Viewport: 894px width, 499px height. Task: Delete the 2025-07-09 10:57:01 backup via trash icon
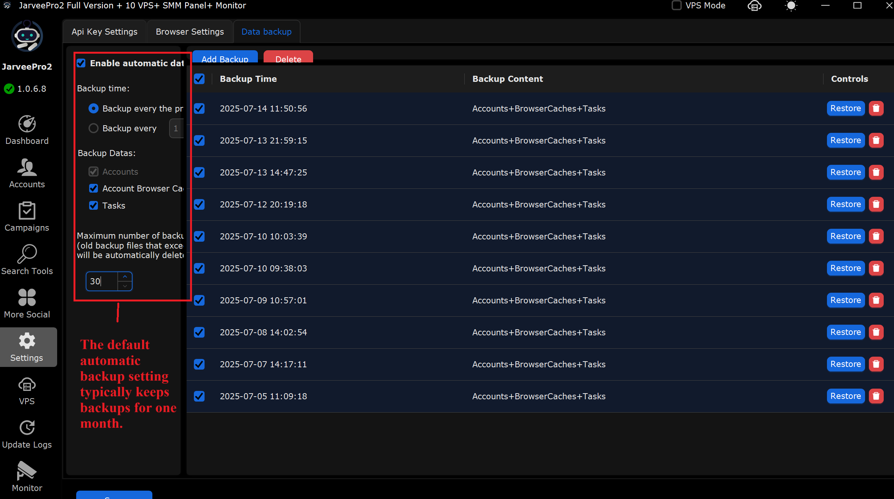876,300
